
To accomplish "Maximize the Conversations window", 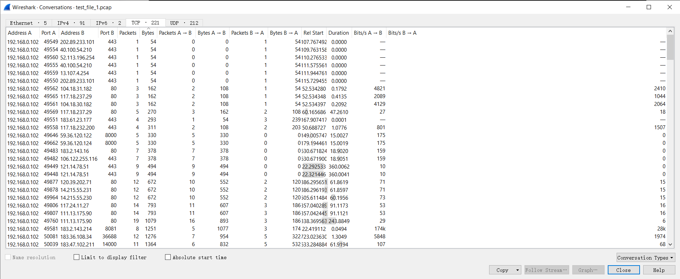I will coord(649,7).
